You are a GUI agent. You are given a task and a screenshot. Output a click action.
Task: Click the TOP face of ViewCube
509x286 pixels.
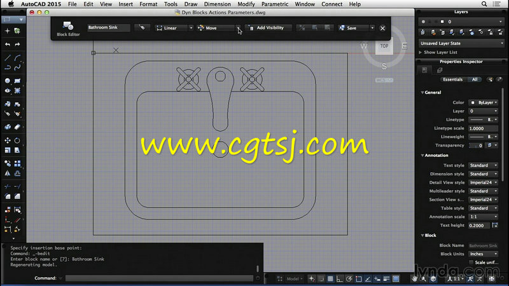pos(384,46)
